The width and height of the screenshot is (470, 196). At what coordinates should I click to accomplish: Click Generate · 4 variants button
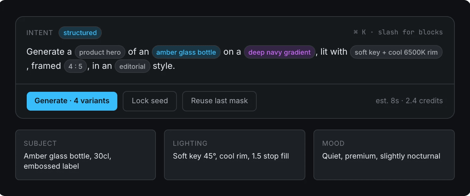(x=72, y=101)
